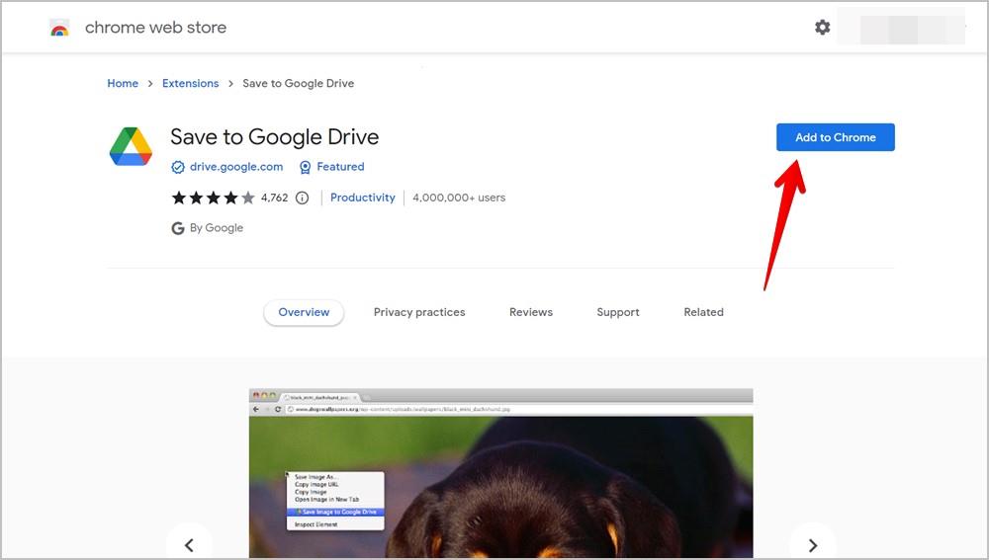Click the Save to Google Drive title

[x=274, y=136]
